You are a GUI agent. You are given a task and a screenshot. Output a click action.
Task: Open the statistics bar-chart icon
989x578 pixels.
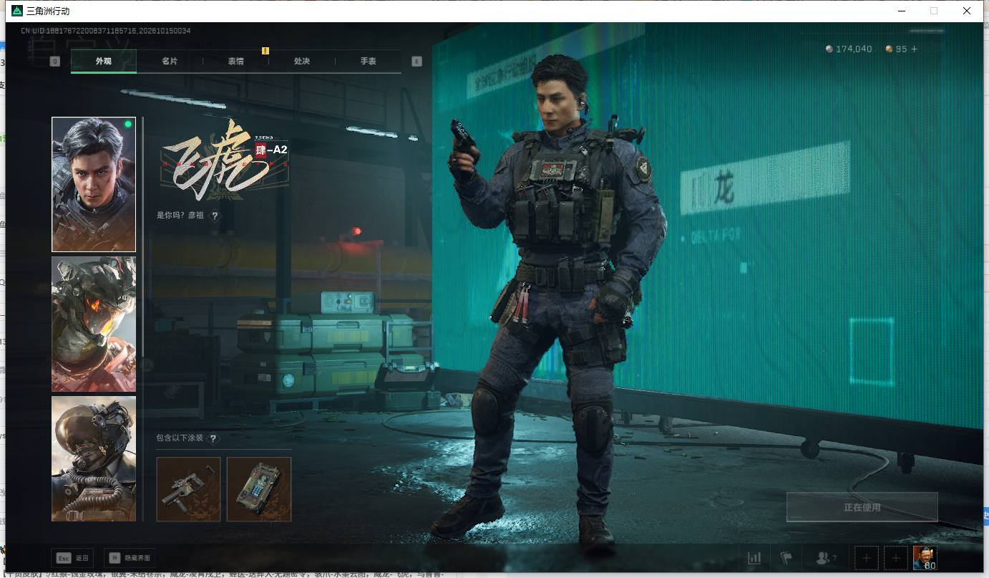click(754, 558)
